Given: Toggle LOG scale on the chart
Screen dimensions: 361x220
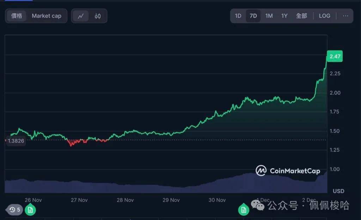Looking at the screenshot, I should [x=324, y=16].
